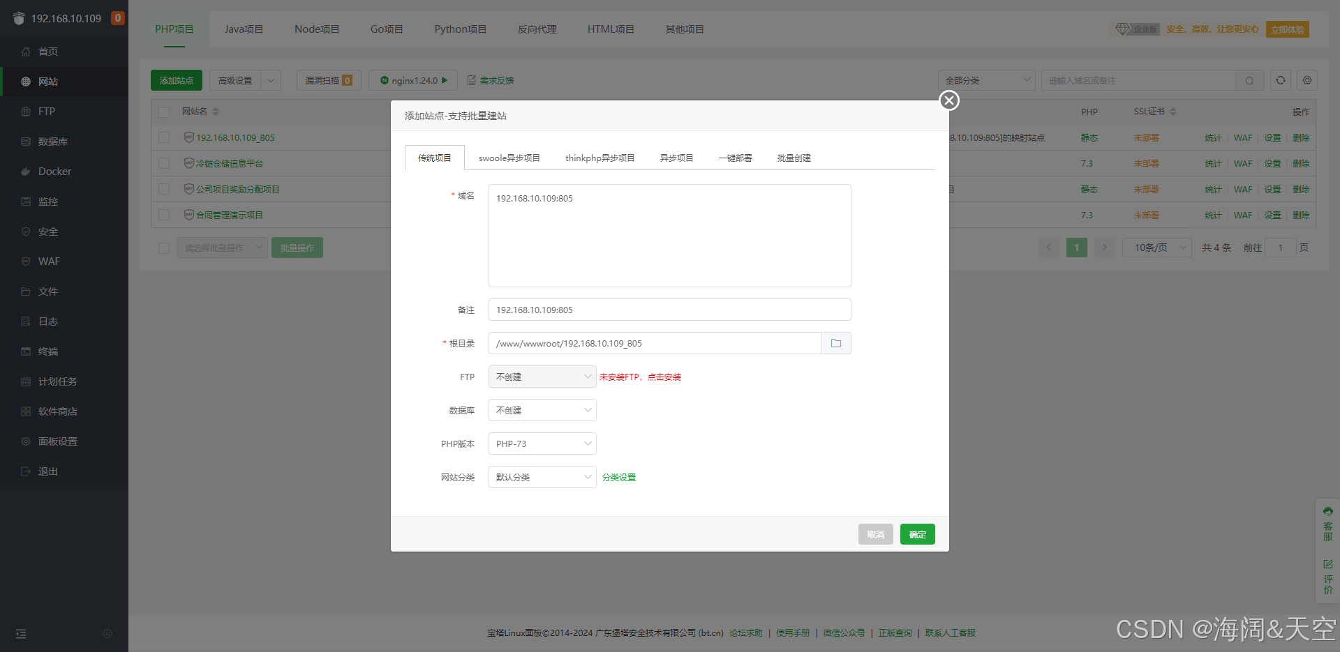The width and height of the screenshot is (1340, 652).
Task: Switch to the Python项目 tab
Action: pyautogui.click(x=459, y=29)
